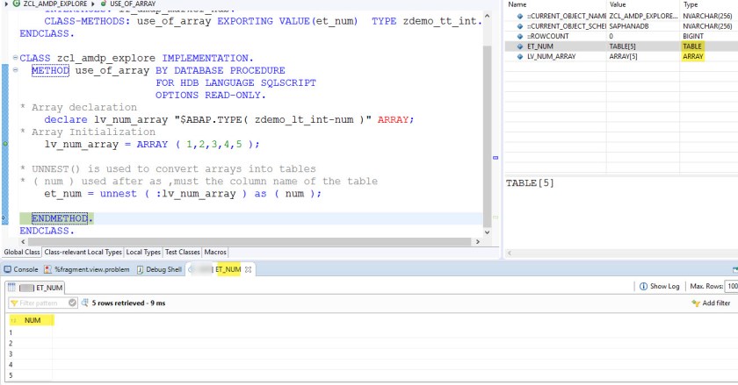Screen dimensions: 738x385
Task: Close the ET_NUM result tab
Action: (249, 269)
